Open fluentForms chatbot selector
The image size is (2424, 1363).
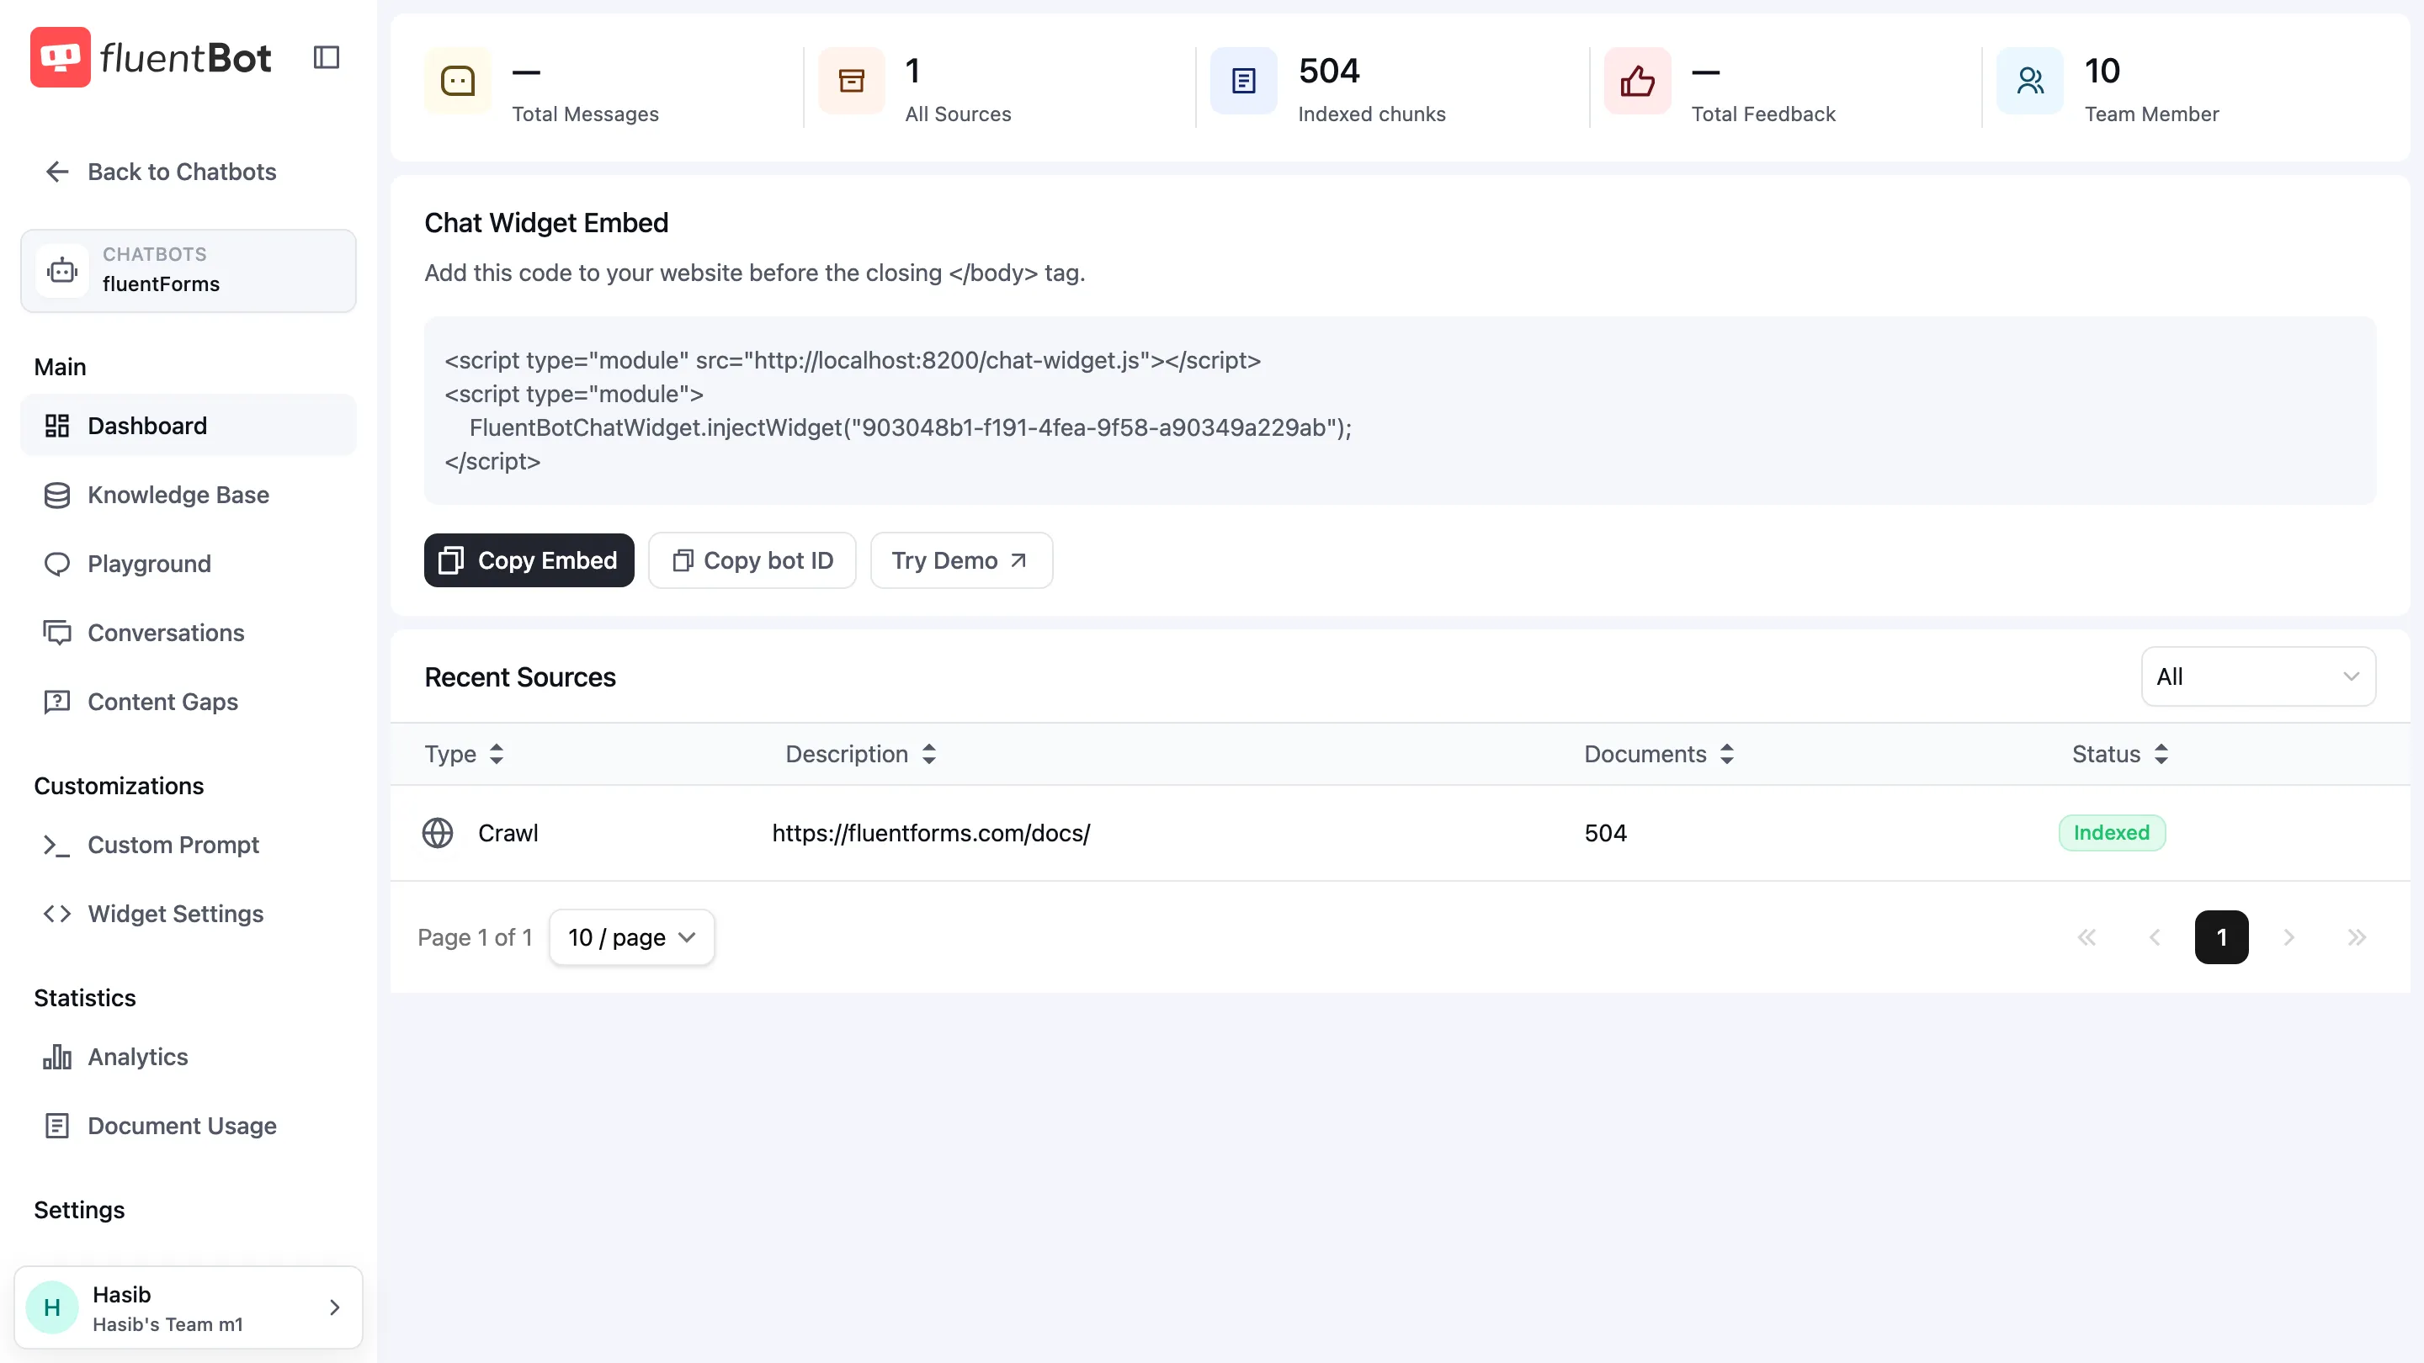tap(189, 271)
